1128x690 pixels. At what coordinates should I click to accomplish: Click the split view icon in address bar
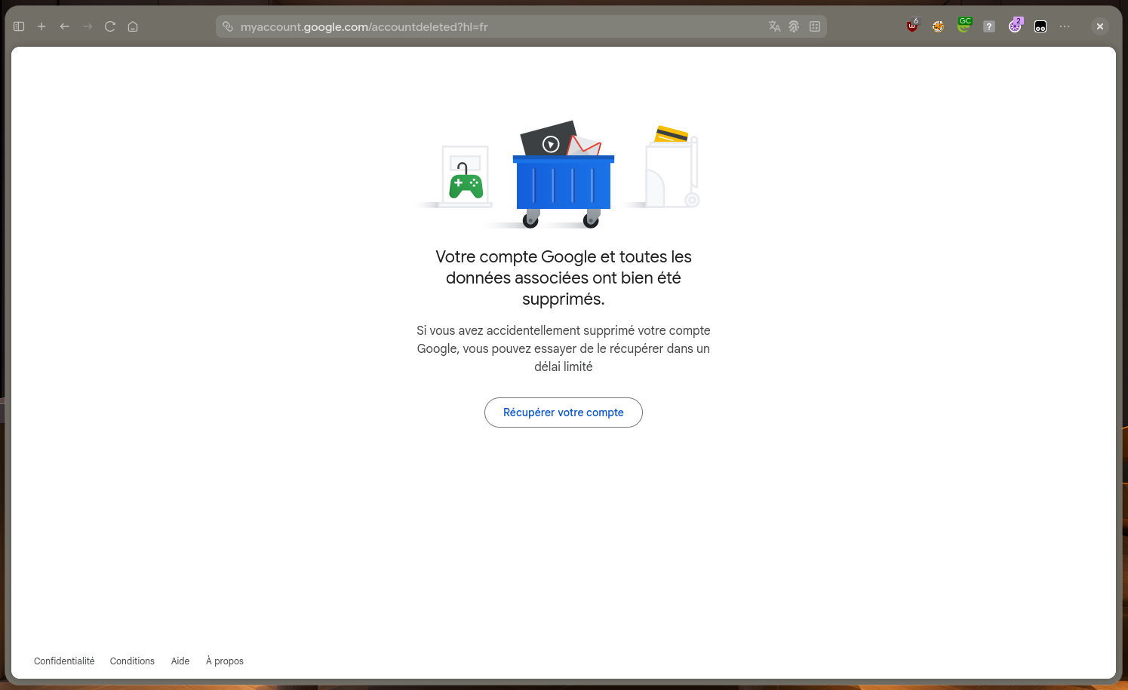pyautogui.click(x=815, y=26)
